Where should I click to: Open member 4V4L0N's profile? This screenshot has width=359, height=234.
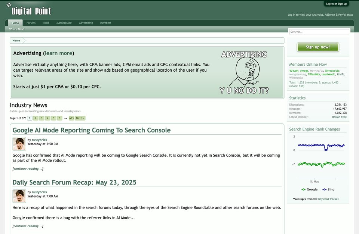(x=294, y=71)
